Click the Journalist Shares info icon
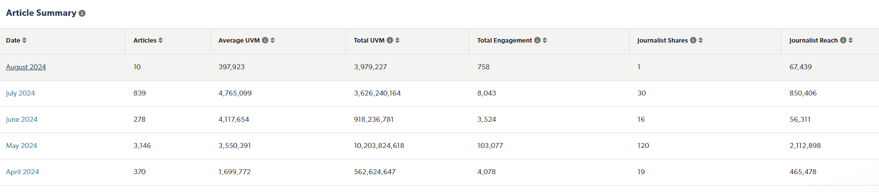This screenshot has width=879, height=192. (693, 40)
